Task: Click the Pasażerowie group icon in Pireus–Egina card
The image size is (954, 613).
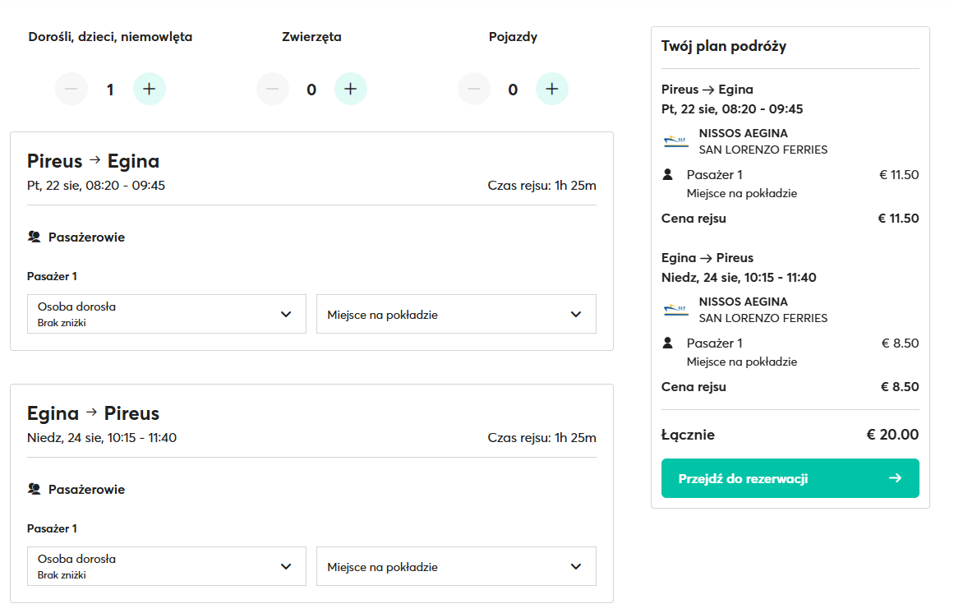Action: [x=34, y=237]
